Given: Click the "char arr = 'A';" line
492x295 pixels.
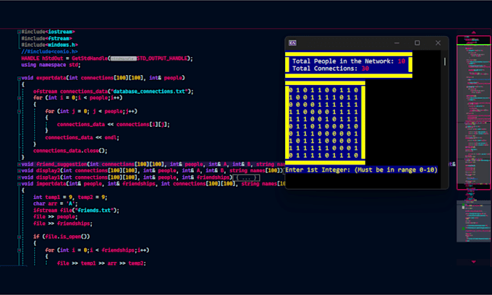Looking at the screenshot, I should point(56,203).
